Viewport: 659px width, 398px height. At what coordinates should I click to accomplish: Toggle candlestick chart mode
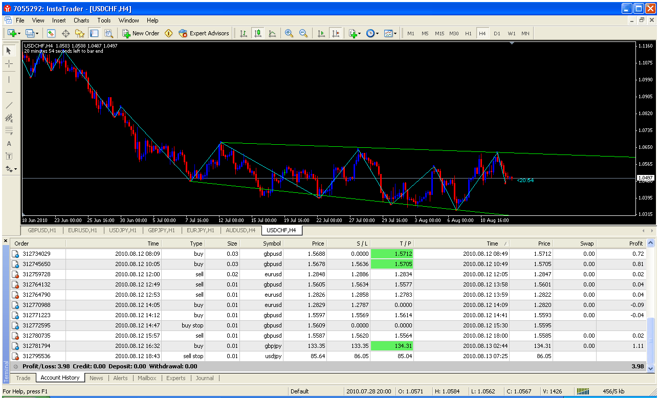click(258, 33)
